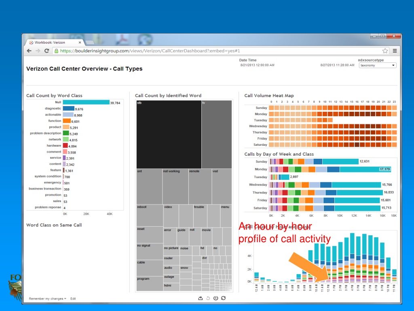Click the browser forward arrow
The width and height of the screenshot is (414, 311).
pyautogui.click(x=38, y=51)
